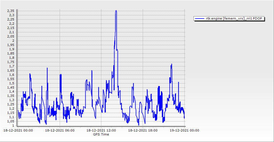Select the 1,5 y-axis tick label
274x142 pixels.
tap(11, 83)
